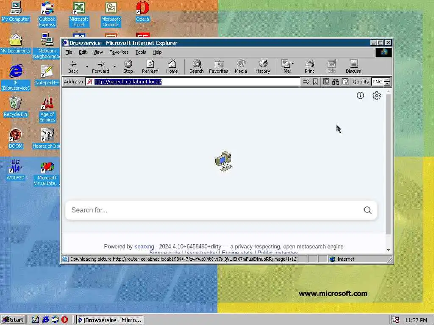Image resolution: width=434 pixels, height=325 pixels.
Task: Go back with the Back button
Action: point(73,66)
